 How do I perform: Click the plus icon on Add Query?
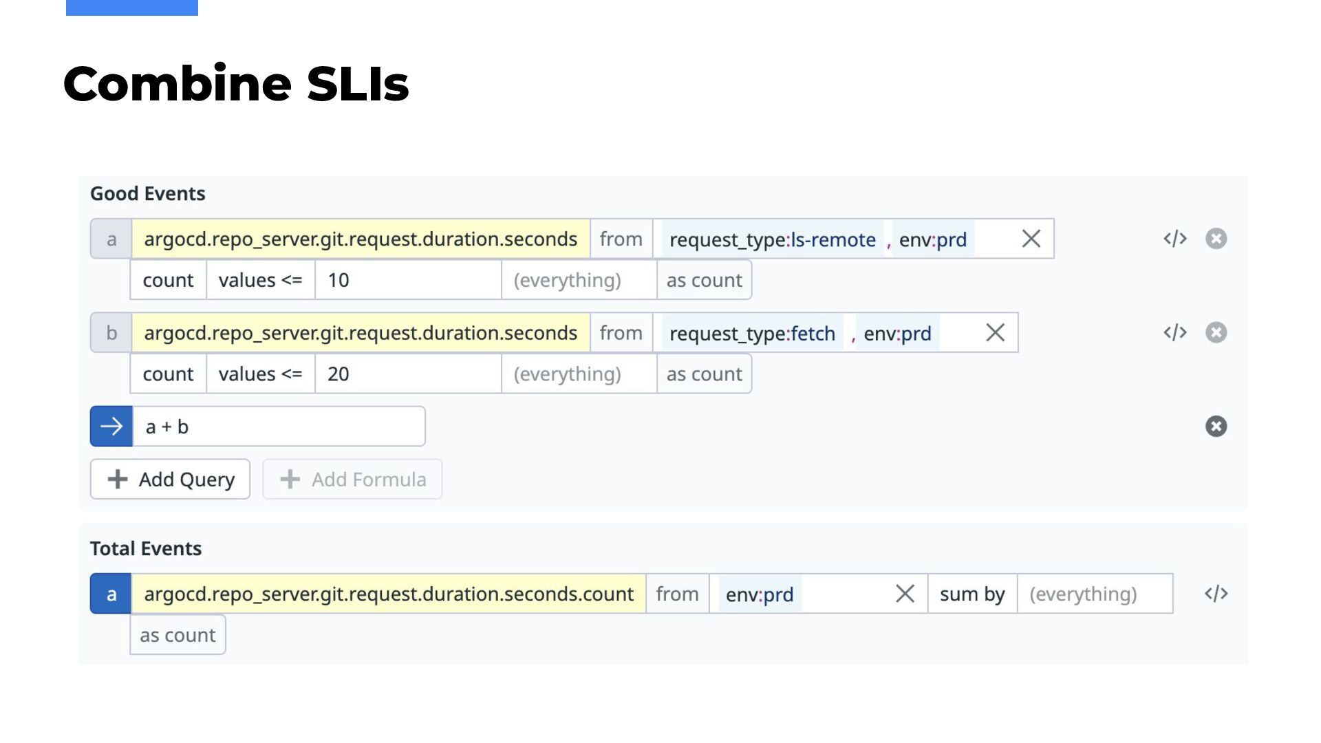pos(118,480)
